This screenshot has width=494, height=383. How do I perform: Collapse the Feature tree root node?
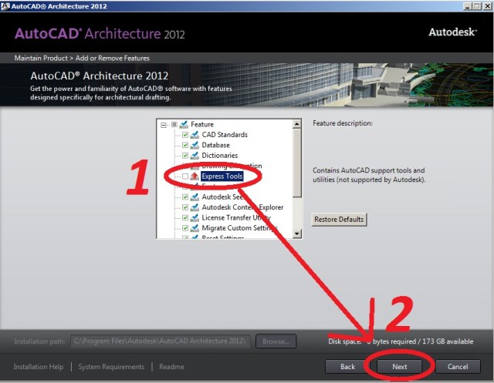click(x=164, y=124)
